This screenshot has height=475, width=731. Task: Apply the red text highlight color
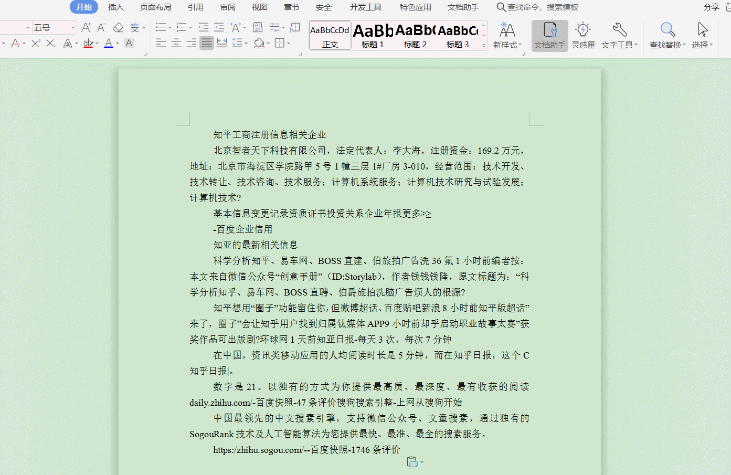click(88, 43)
